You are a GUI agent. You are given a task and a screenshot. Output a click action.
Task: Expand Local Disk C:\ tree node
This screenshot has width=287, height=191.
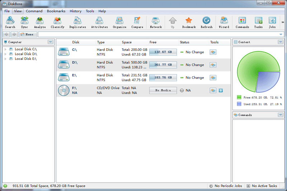tap(5, 49)
